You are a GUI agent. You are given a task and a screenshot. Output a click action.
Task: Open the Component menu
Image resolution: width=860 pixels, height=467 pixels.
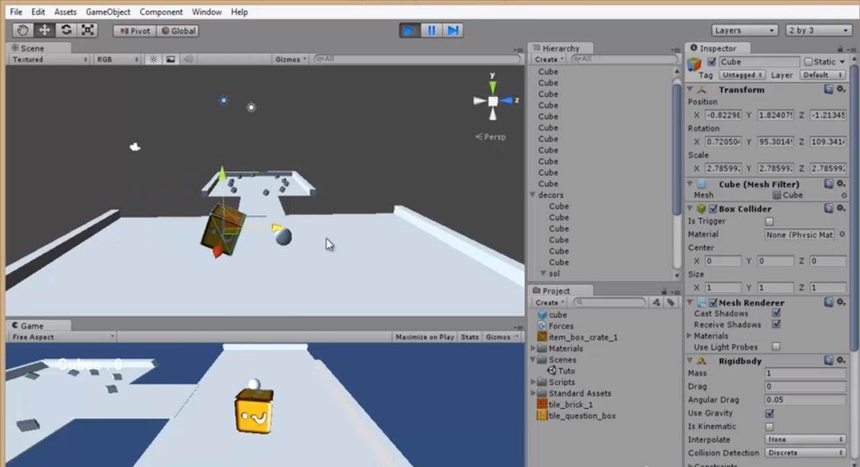click(x=161, y=12)
